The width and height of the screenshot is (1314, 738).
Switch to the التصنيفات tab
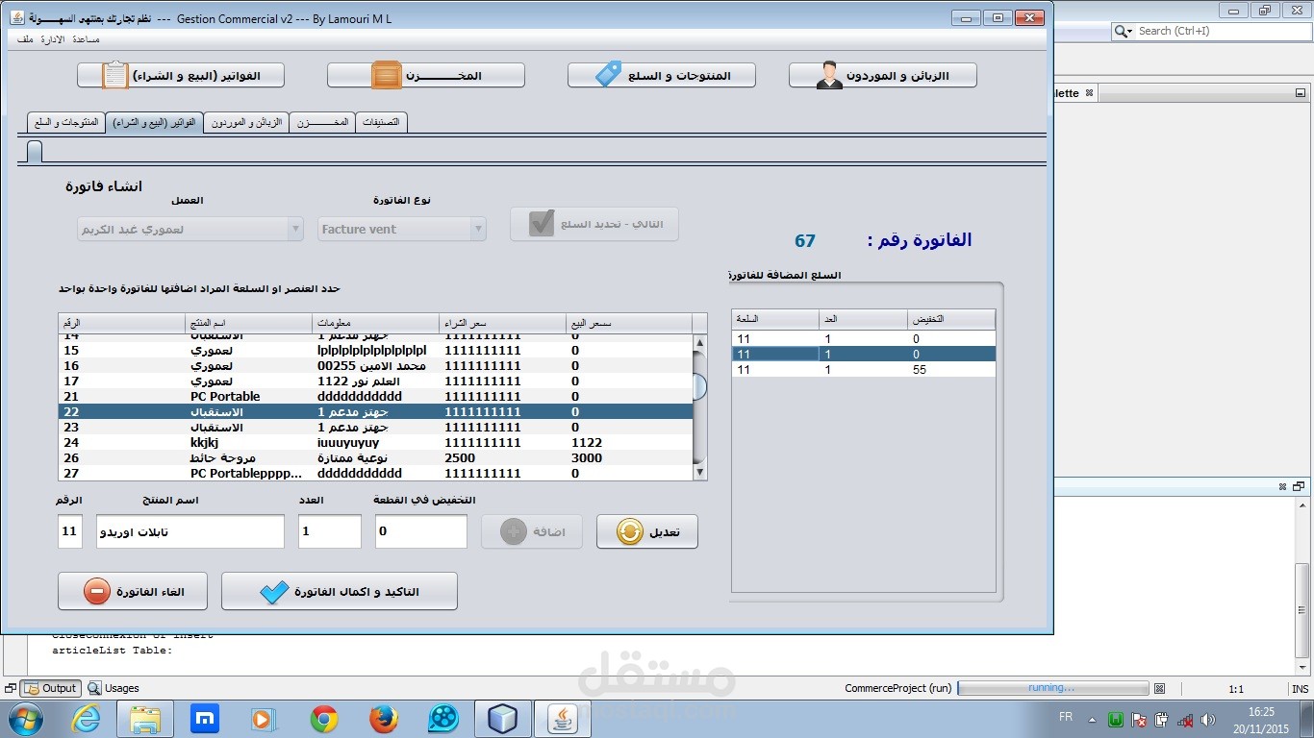pyautogui.click(x=383, y=122)
